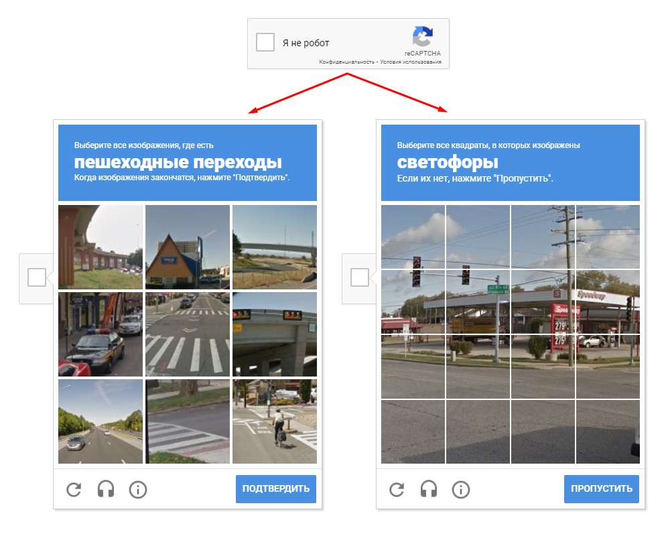The height and width of the screenshot is (536, 670).
Task: Click headphones icon in traffic lights panel
Action: [x=429, y=489]
